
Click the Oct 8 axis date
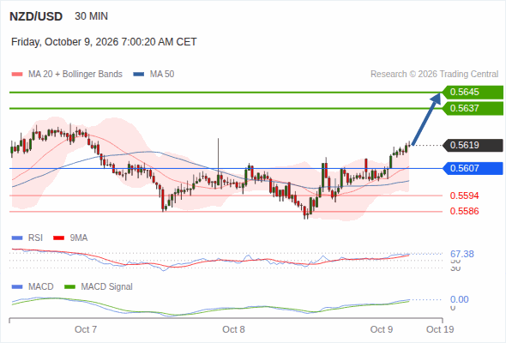[x=233, y=329]
